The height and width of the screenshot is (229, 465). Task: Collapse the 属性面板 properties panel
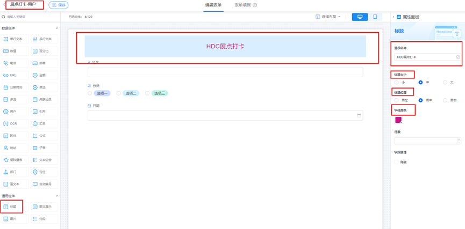[x=394, y=17]
